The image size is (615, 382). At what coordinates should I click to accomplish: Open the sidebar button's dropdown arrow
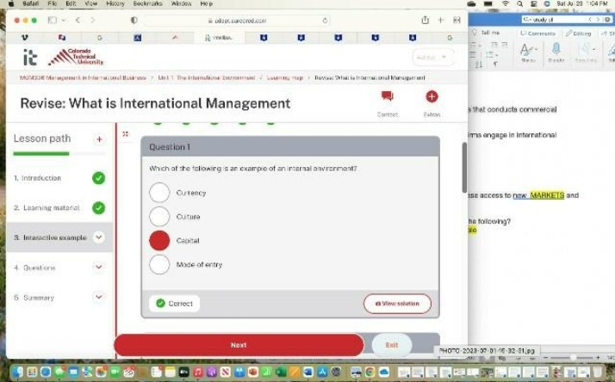(x=64, y=20)
